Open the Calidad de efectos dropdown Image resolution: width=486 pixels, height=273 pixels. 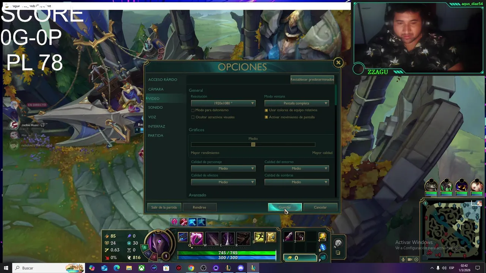click(x=223, y=182)
